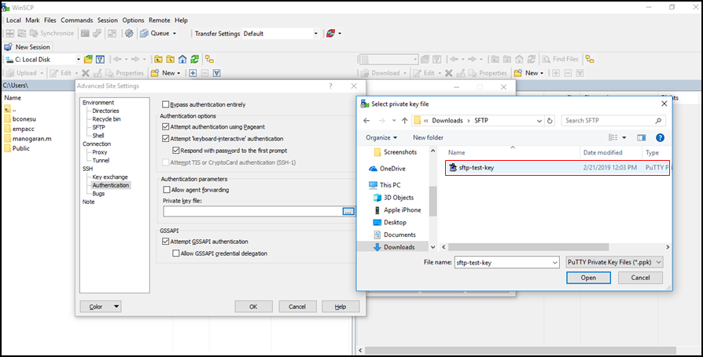This screenshot has height=357, width=703.
Task: Toggle Allow GSSAPI credential delegation checkbox
Action: point(176,253)
